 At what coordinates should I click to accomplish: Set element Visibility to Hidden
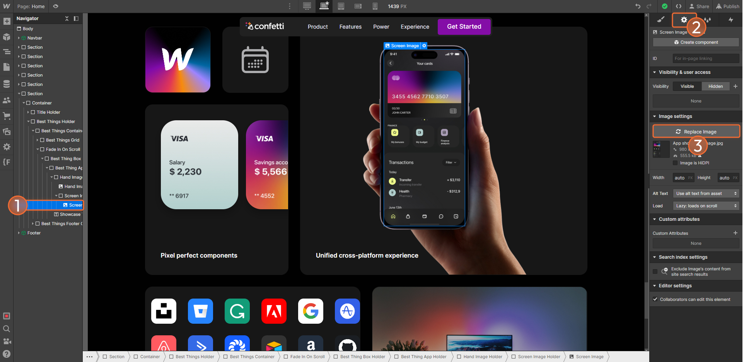[x=715, y=86]
